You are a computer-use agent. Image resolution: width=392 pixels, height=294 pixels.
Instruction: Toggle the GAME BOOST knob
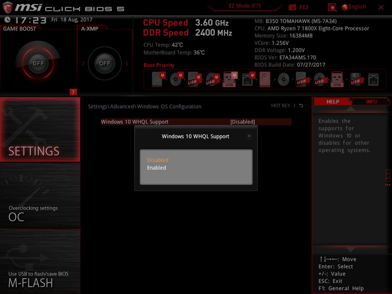pyautogui.click(x=38, y=63)
